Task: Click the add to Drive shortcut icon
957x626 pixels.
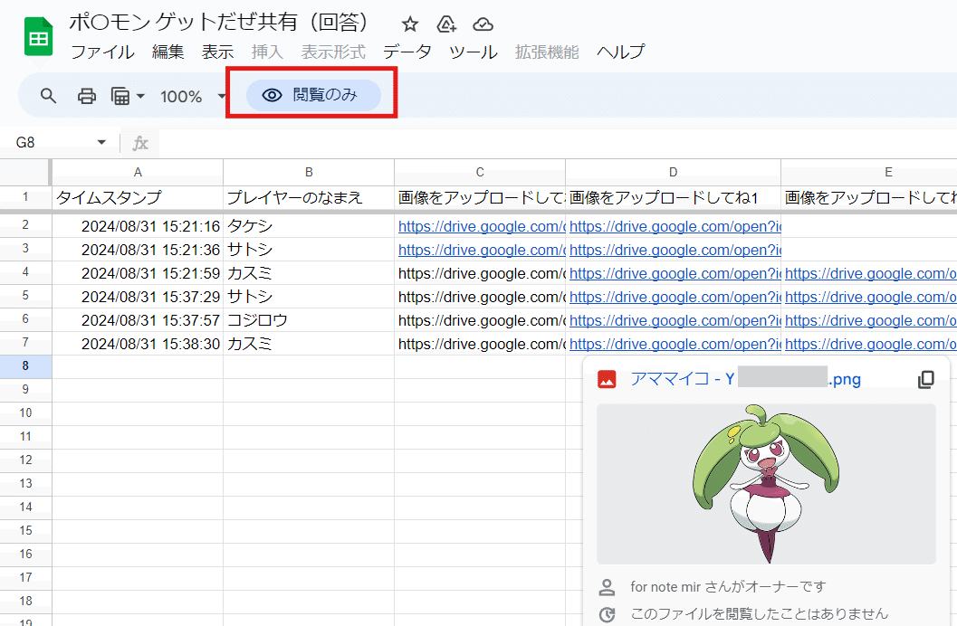Action: click(446, 24)
